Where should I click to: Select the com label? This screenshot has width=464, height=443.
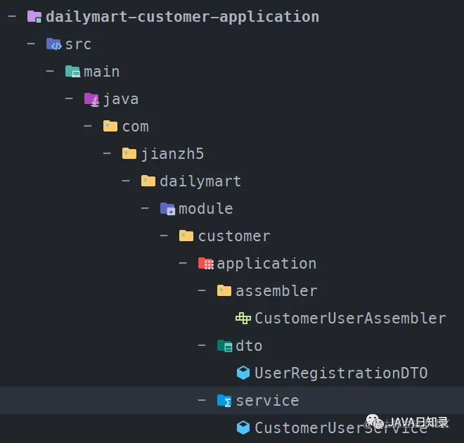coord(135,127)
